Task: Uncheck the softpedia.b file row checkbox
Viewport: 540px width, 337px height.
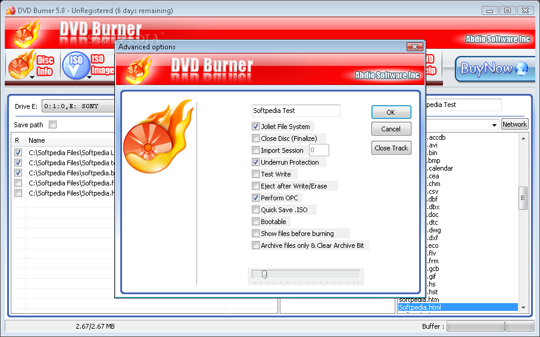Action: (x=18, y=172)
